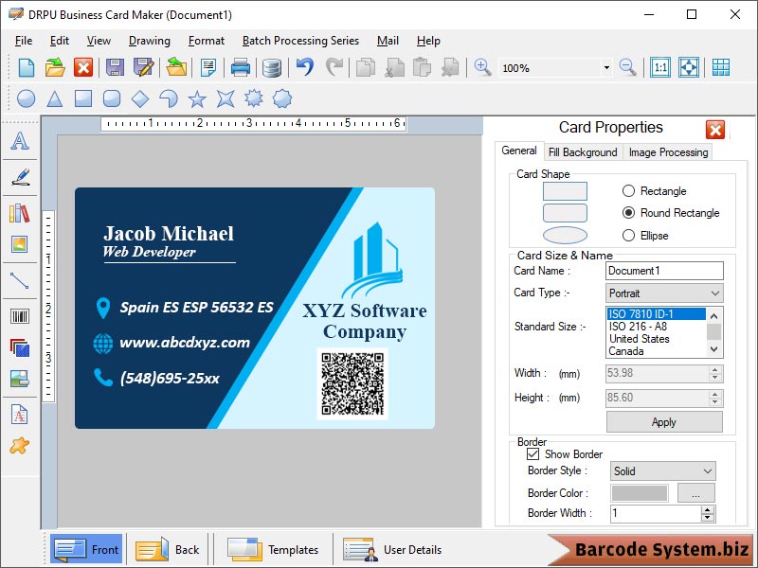This screenshot has height=568, width=758.
Task: Click the QR code on the card
Action: (352, 383)
